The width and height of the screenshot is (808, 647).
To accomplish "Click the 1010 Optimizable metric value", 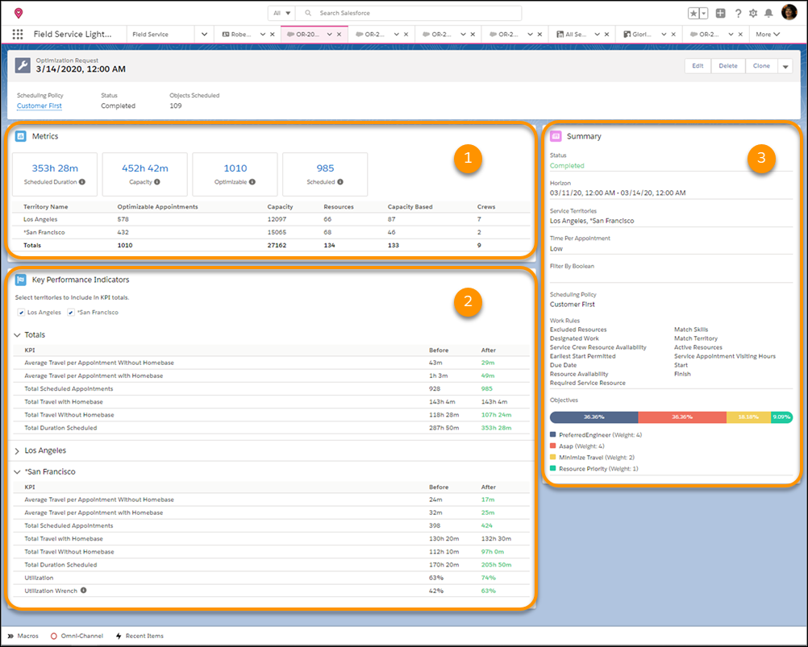I will pyautogui.click(x=235, y=168).
